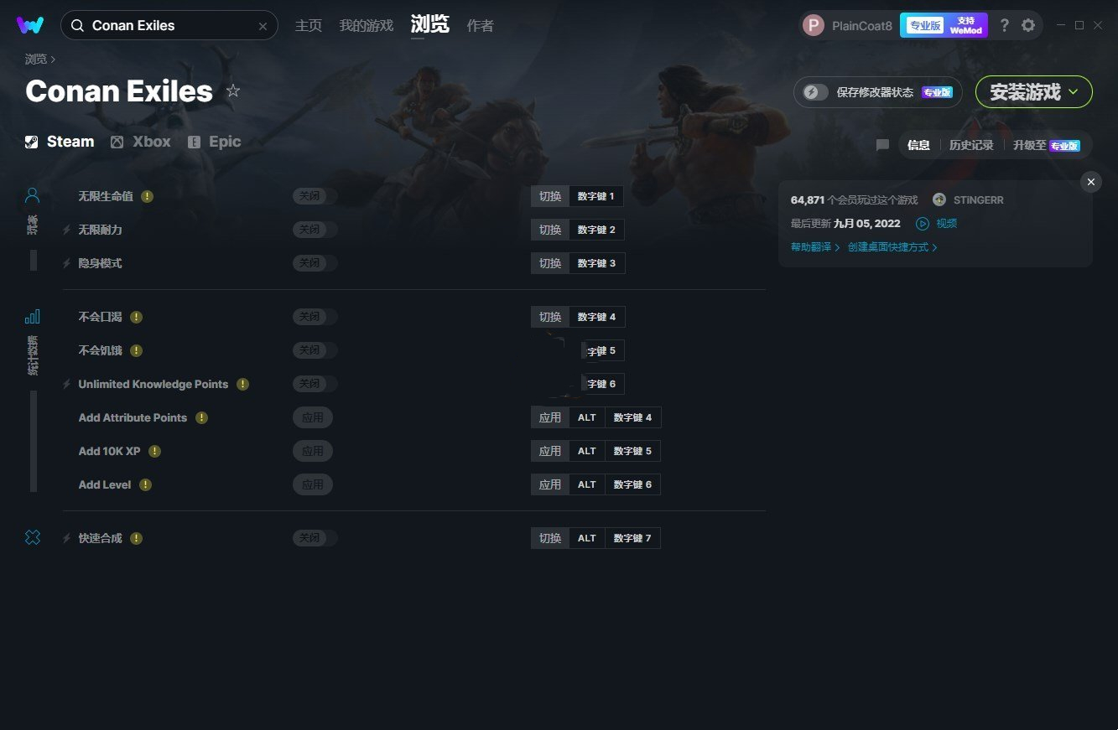
Task: Open the help question mark icon
Action: point(1004,25)
